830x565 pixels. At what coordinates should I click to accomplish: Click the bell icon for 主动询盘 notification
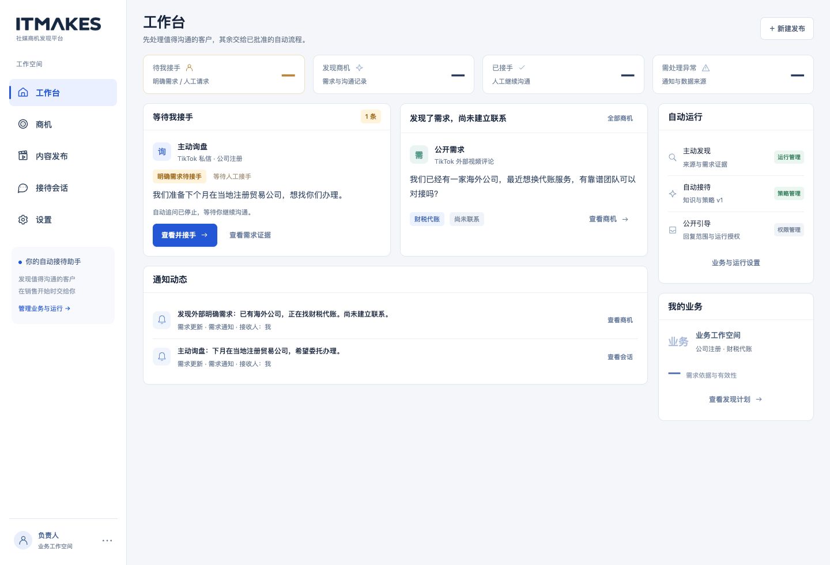162,357
